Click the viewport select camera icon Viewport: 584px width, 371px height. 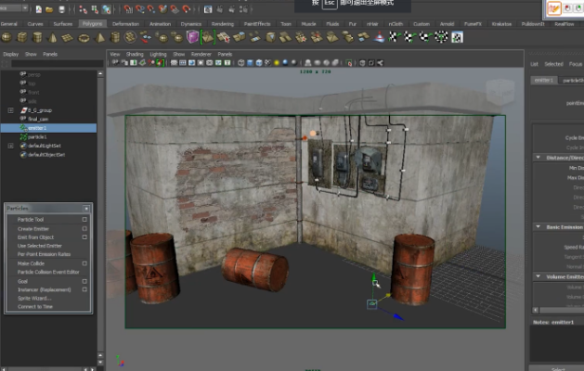[x=115, y=63]
